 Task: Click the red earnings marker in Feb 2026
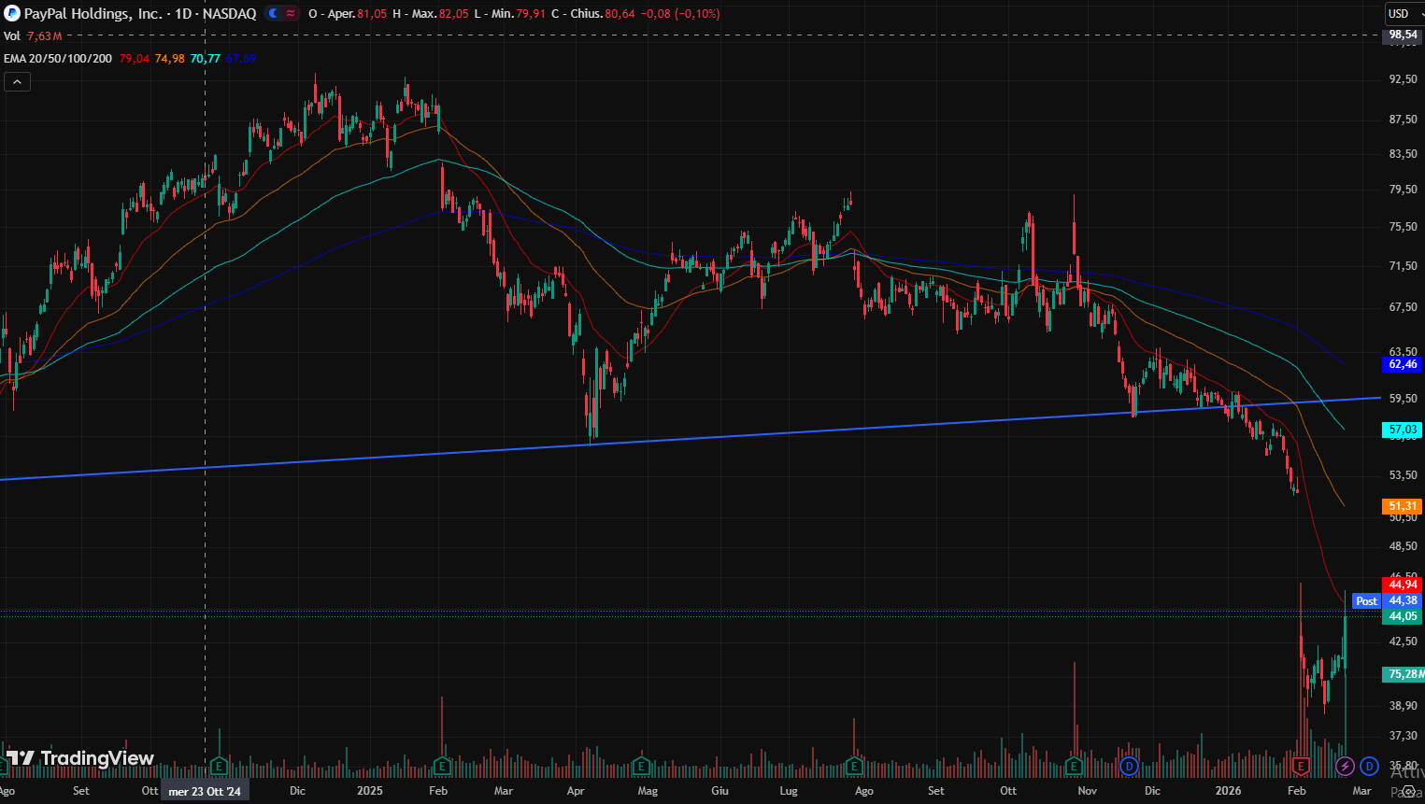[x=1300, y=767]
